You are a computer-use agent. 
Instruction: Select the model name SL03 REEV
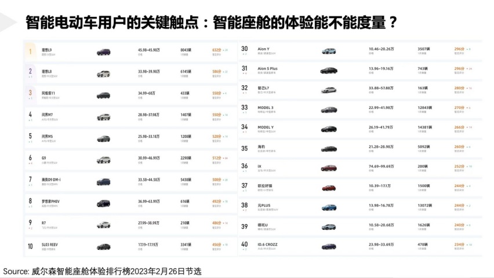(50, 244)
